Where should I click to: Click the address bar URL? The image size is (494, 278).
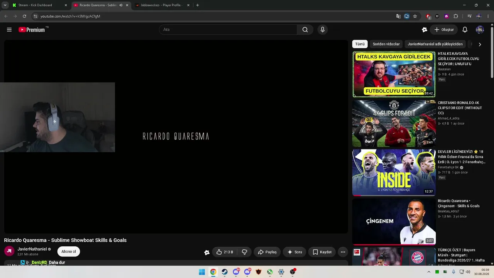click(70, 16)
